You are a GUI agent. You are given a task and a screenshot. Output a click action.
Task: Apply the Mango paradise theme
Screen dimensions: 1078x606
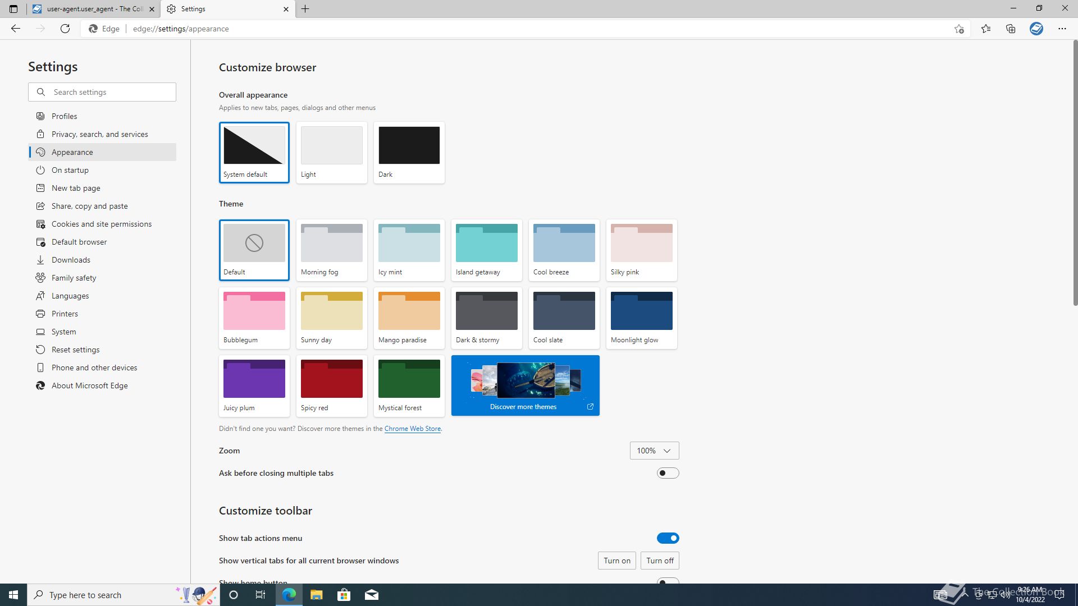pyautogui.click(x=409, y=318)
